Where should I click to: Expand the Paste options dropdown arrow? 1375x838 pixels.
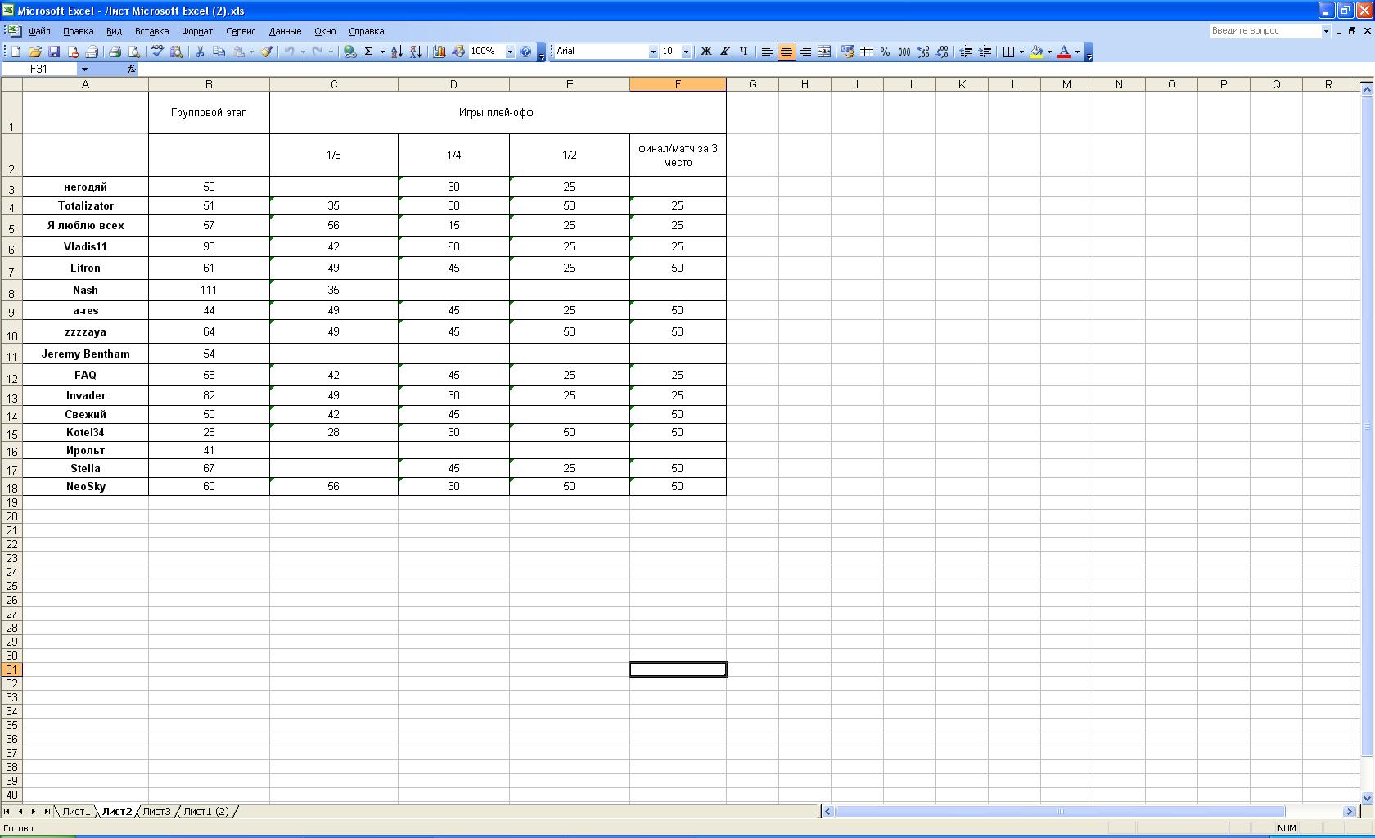click(250, 52)
